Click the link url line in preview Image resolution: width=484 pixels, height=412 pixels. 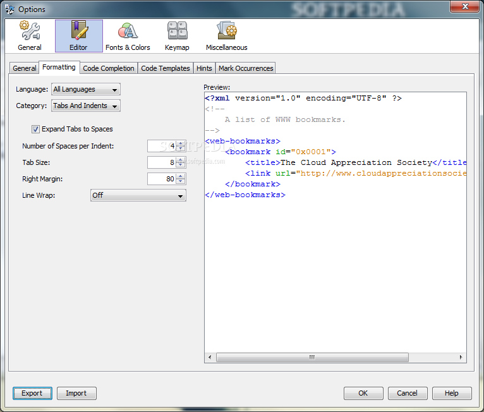356,173
